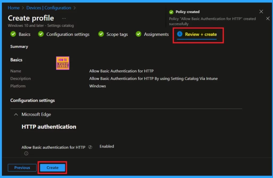Click the Description value mentioning Setting Catalog Via Intune
Viewport: 273px width, 178px height.
point(153,78)
